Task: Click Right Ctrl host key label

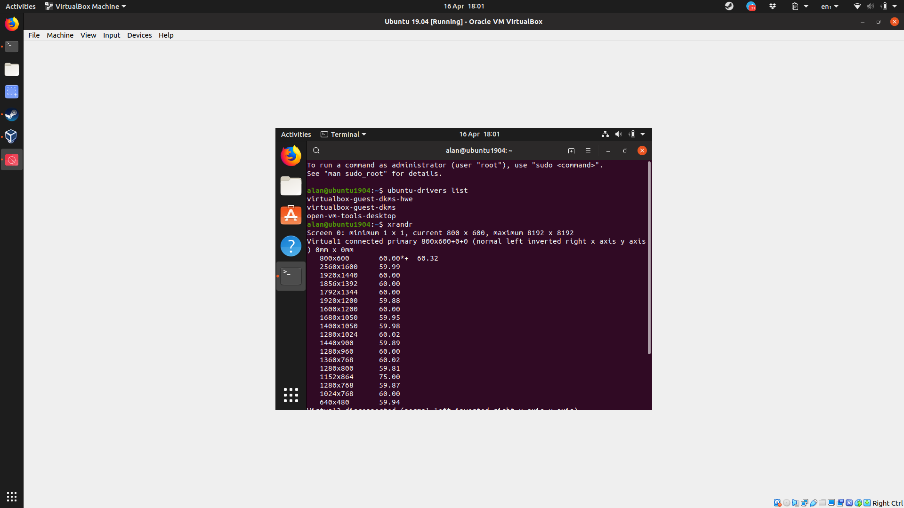Action: tap(888, 503)
